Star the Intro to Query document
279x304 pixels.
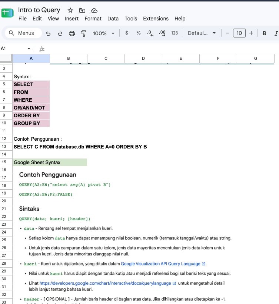point(70,10)
